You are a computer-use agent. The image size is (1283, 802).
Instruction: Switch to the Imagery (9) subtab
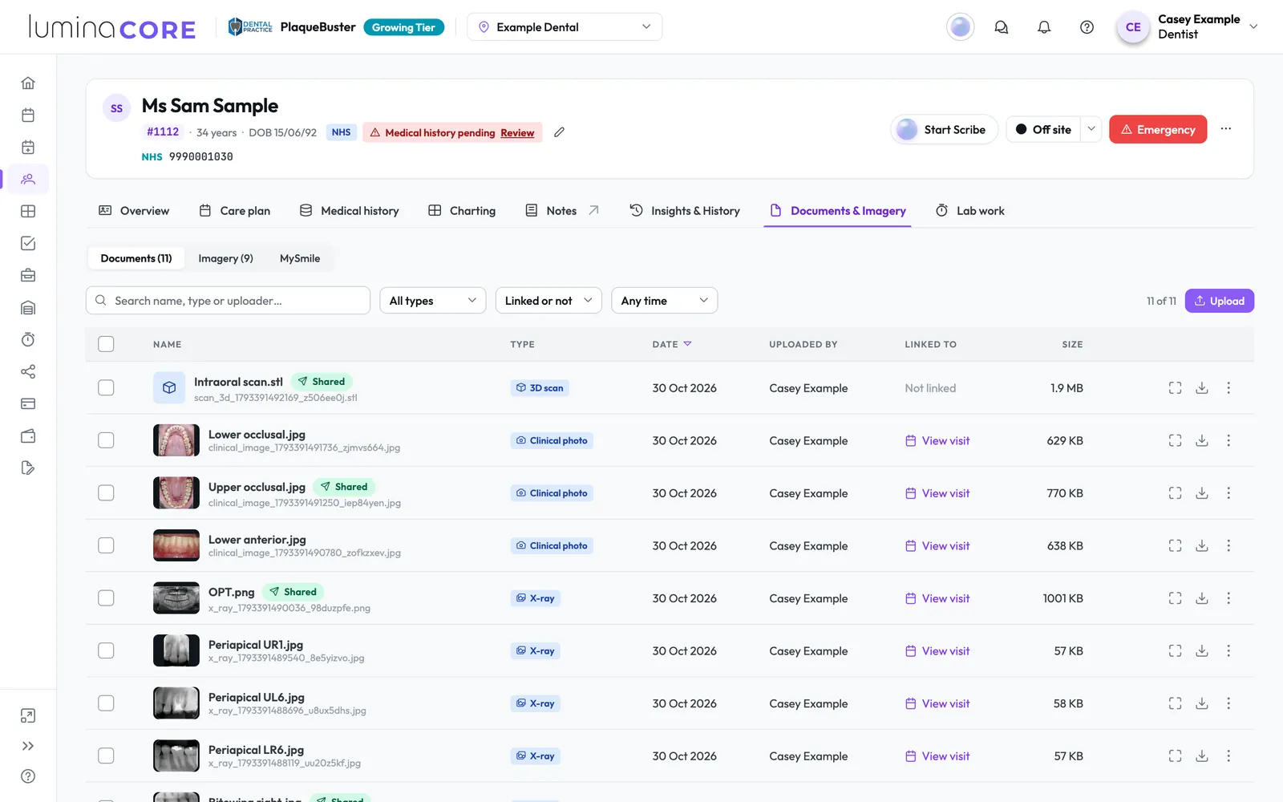click(x=225, y=258)
